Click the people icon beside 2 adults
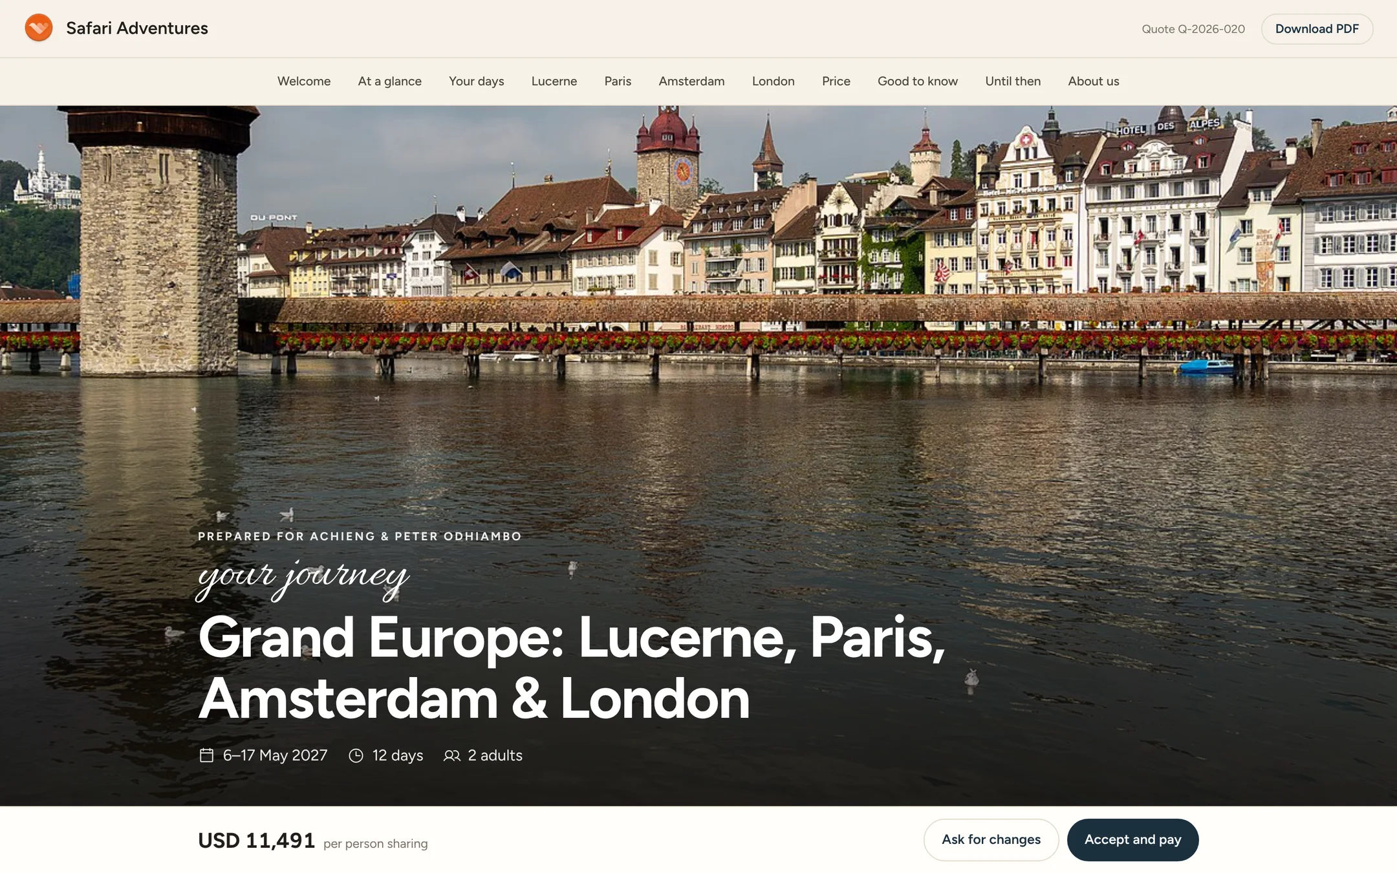The image size is (1397, 873). click(452, 755)
